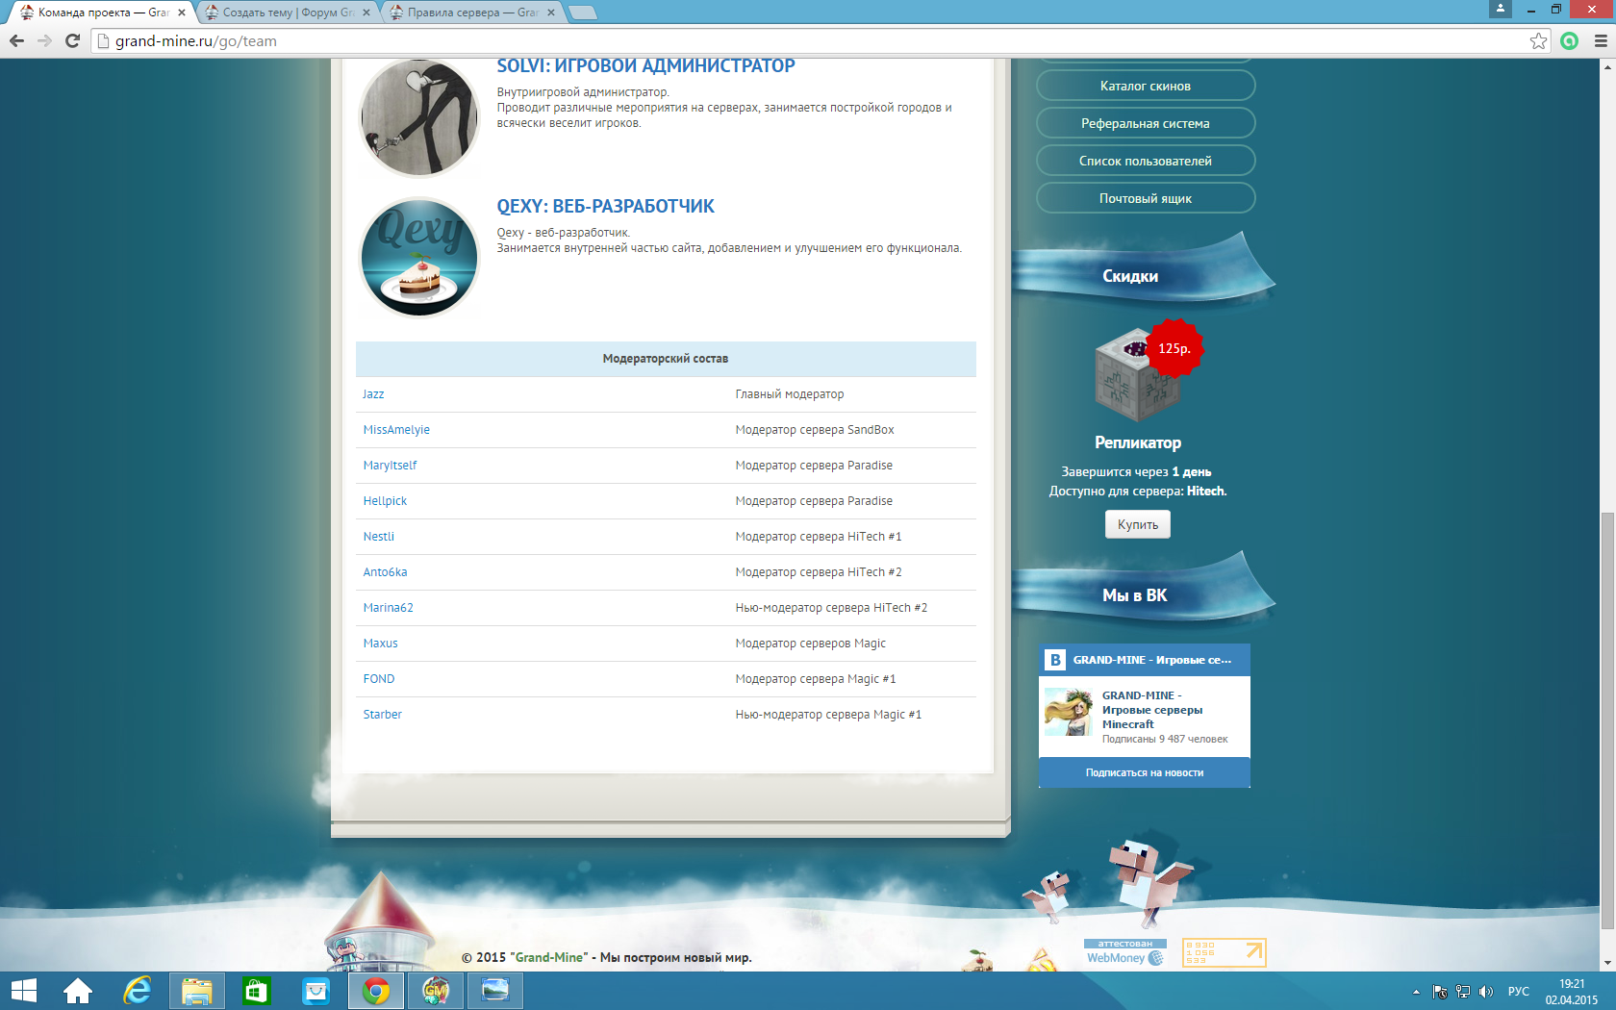Click the Репликатор block image
This screenshot has width=1616, height=1010.
click(x=1137, y=376)
